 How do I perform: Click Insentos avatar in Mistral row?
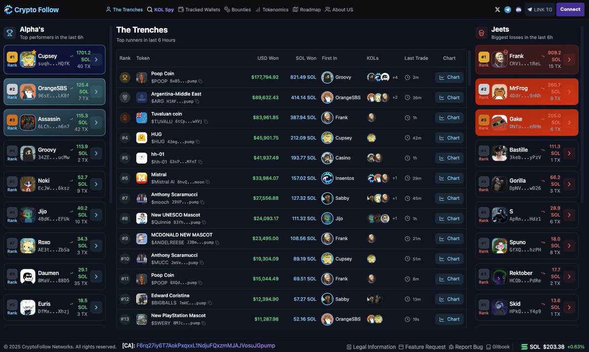pyautogui.click(x=327, y=178)
